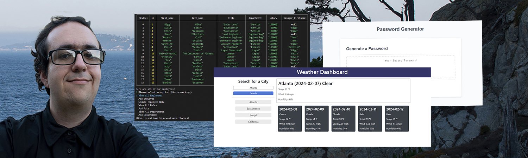This screenshot has height=158, width=528.
Task: Click the Password Generator title
Action: click(400, 29)
